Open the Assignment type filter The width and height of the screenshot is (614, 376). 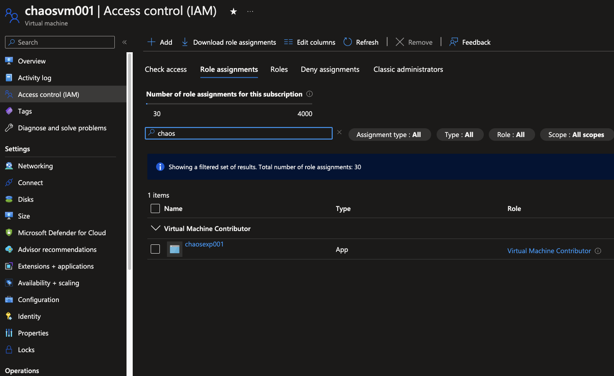(x=389, y=135)
